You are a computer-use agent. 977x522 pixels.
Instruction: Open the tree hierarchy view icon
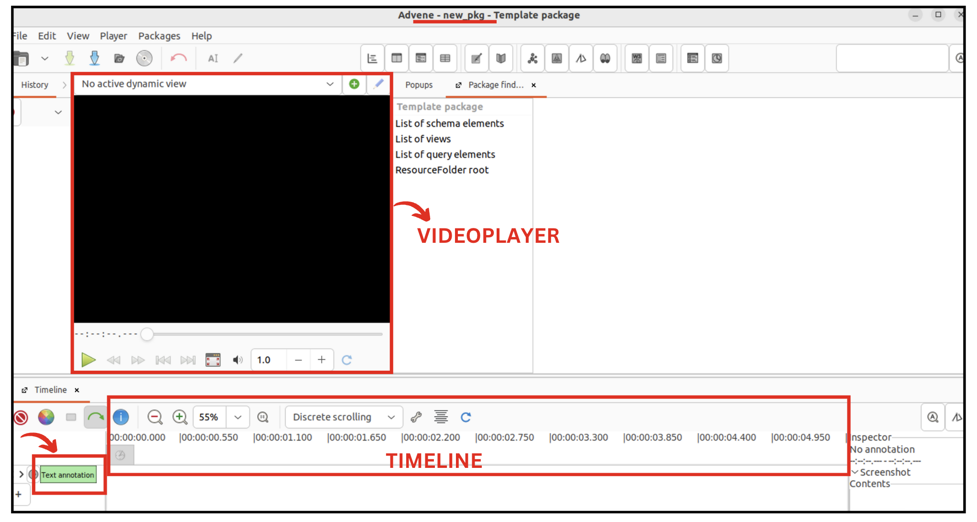point(533,58)
